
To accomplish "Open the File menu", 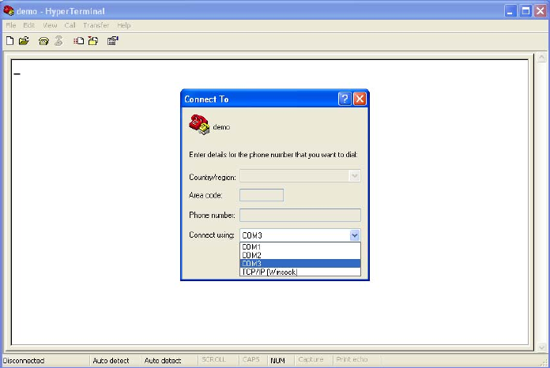I will coord(11,25).
